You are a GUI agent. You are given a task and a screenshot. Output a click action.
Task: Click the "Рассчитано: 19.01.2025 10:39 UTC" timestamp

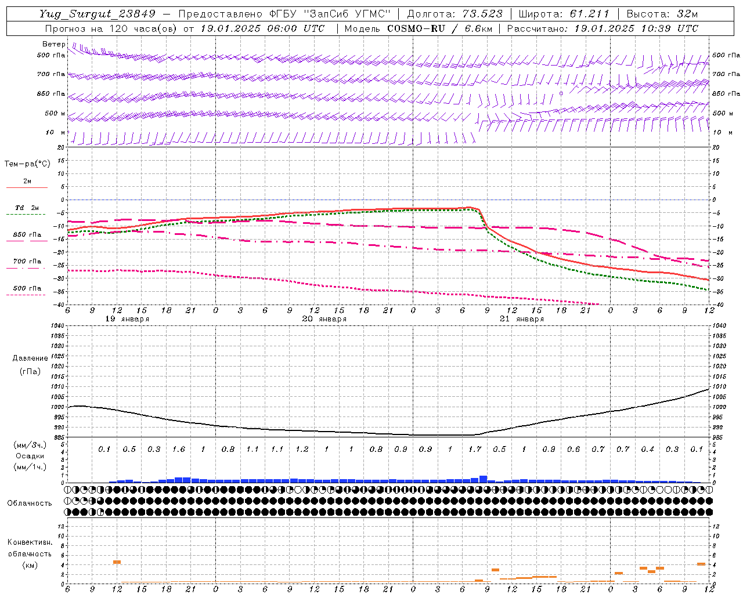603,28
